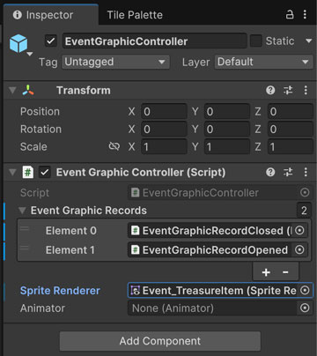
Task: Open the Inspector tab's three-dot options menu
Action: click(x=306, y=14)
